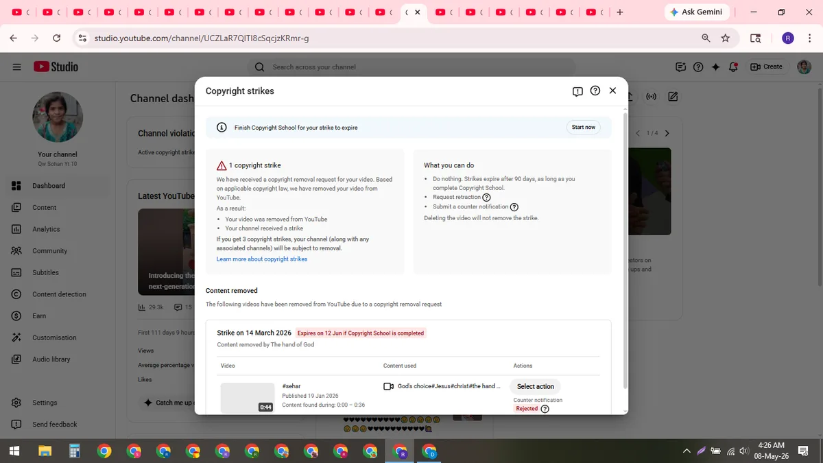Viewport: 823px width, 463px height.
Task: Click the Audio library icon in sidebar
Action: 16,359
